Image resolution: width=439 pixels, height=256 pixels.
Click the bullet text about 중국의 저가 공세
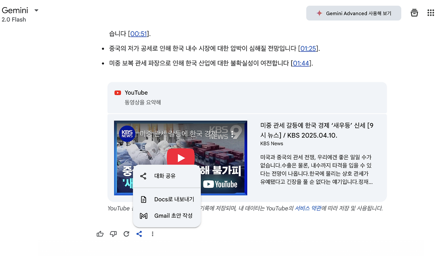pyautogui.click(x=215, y=49)
